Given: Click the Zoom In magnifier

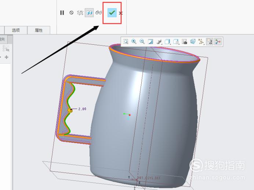Looking at the screenshot, I should (134, 41).
